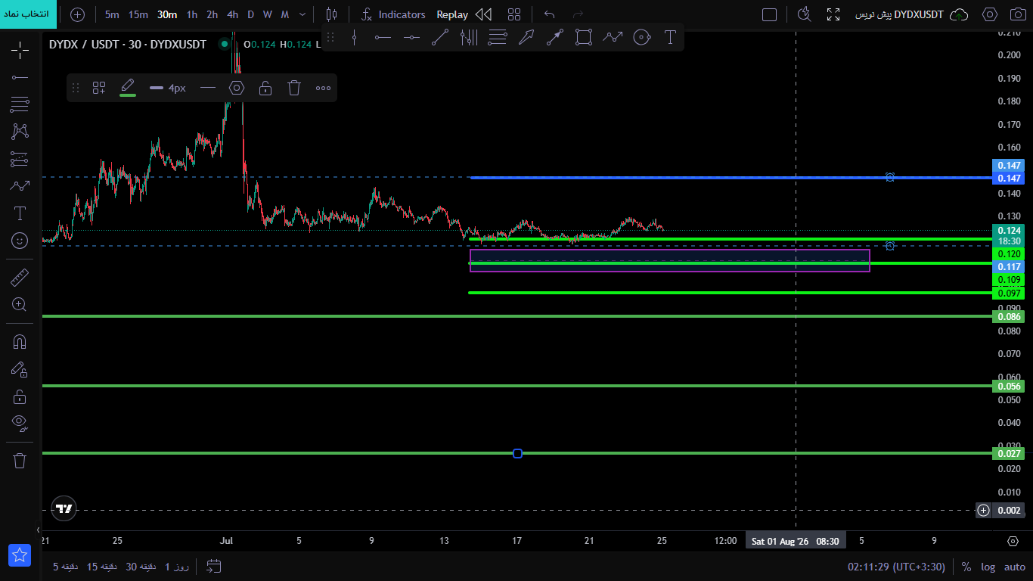Hide all drawings with the eye icon
Viewport: 1033px width, 581px height.
[20, 423]
